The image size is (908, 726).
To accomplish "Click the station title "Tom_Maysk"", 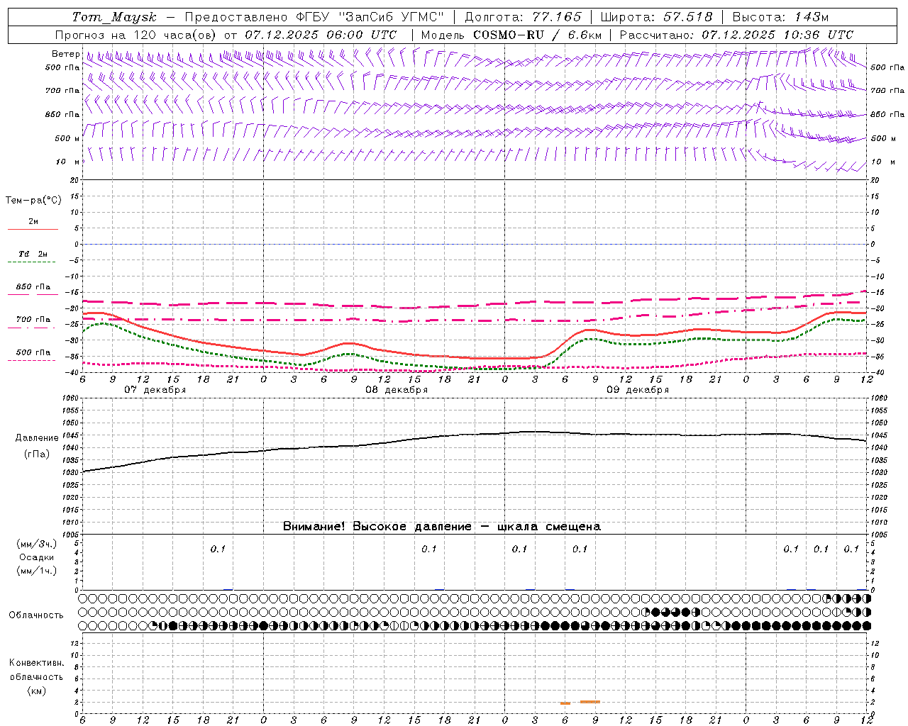I will click(x=114, y=17).
